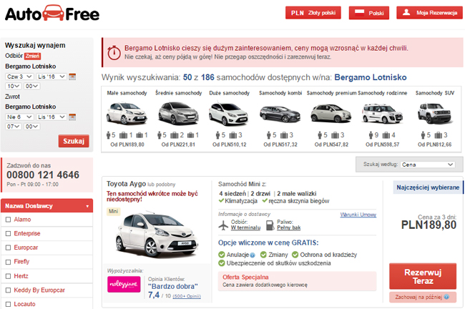Click Zachowaj na później button
Image resolution: width=465 pixels, height=309 pixels.
point(423,297)
